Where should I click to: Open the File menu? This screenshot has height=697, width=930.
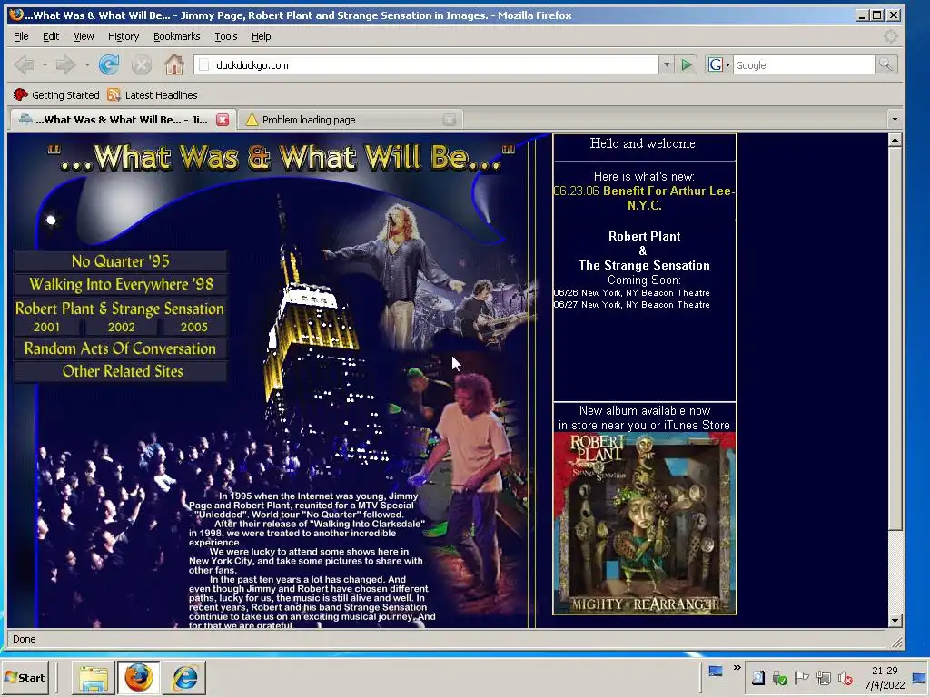(x=21, y=36)
